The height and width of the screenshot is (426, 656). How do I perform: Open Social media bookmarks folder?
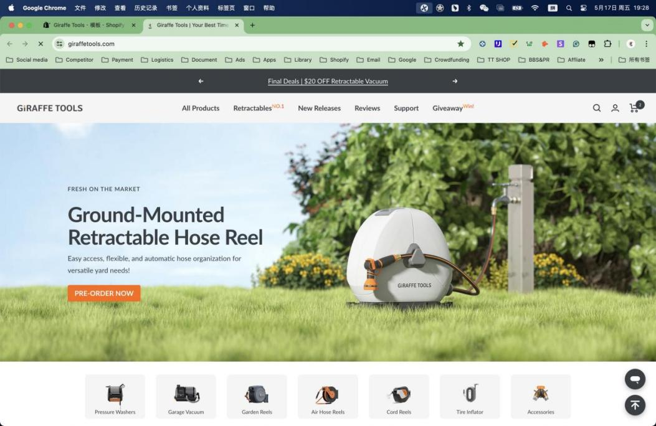click(x=27, y=60)
